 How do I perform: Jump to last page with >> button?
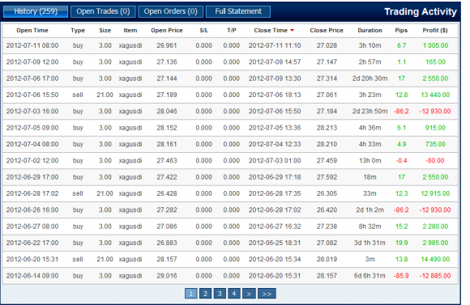267,294
